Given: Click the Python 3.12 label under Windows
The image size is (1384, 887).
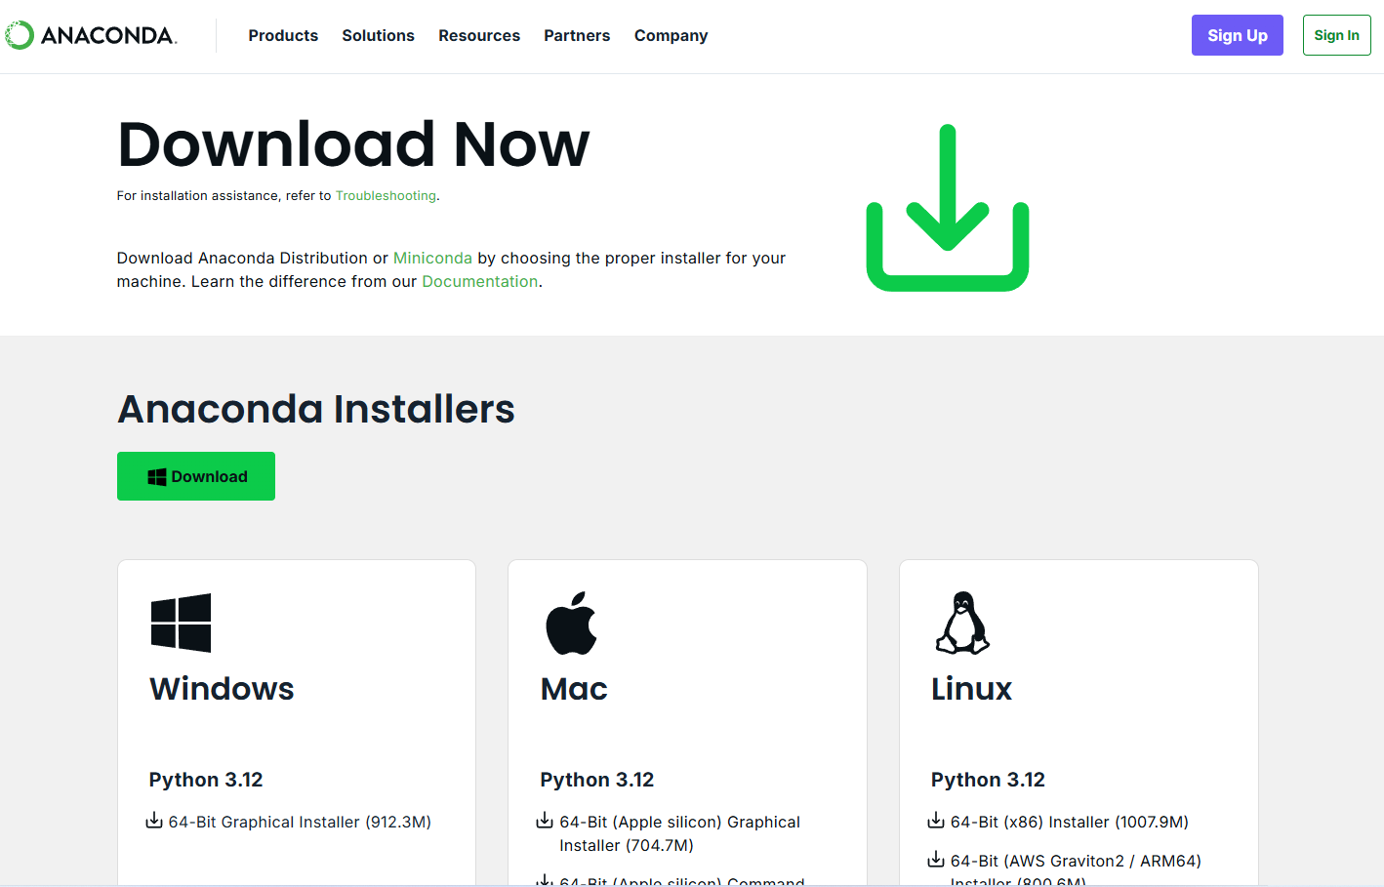Looking at the screenshot, I should pos(206,780).
